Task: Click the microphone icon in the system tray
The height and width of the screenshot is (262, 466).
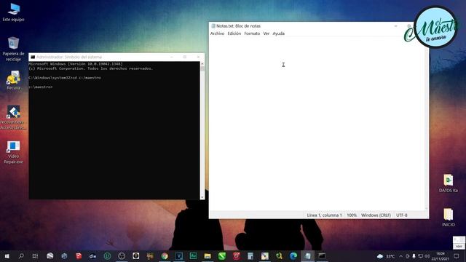Action: 414,256
